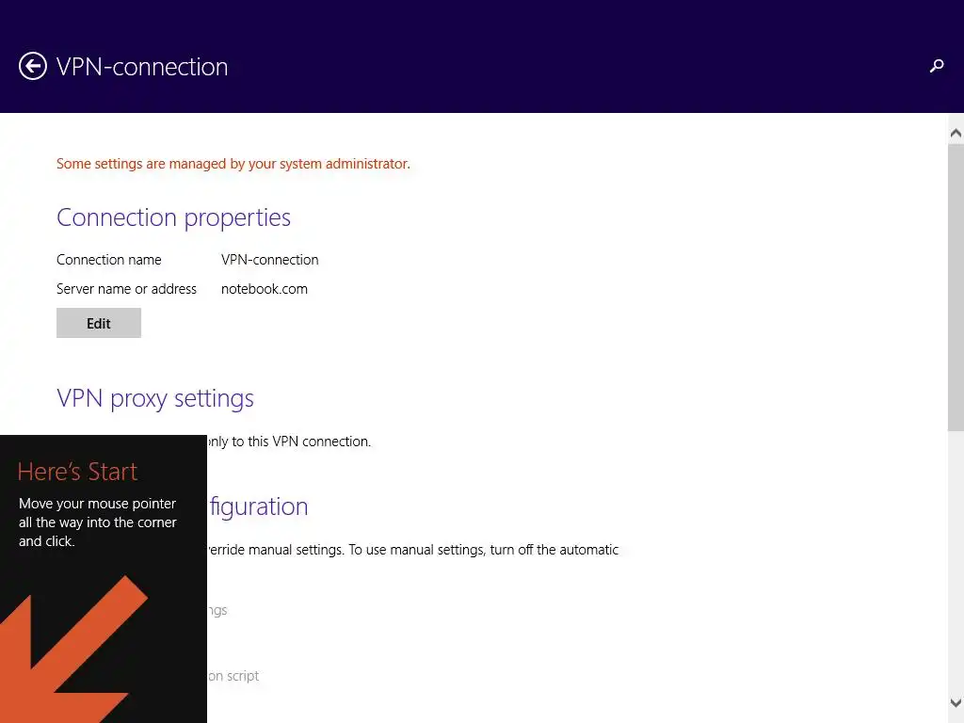Edit the VPN connection properties
Screen dimensions: 964x723
(x=99, y=323)
